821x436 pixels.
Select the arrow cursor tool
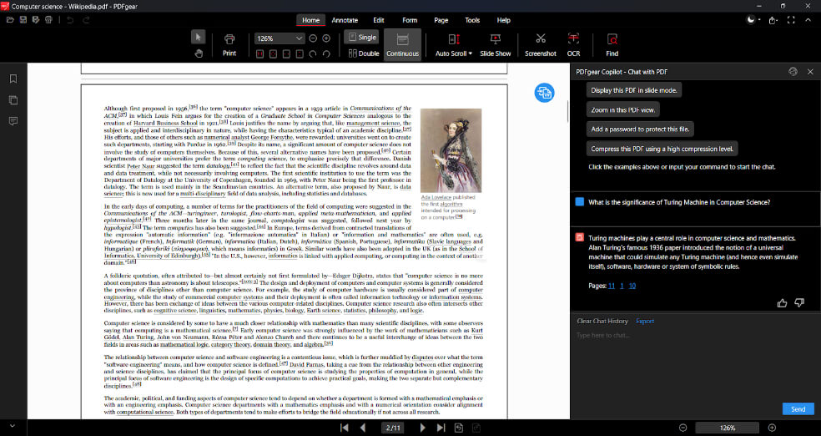tap(198, 38)
